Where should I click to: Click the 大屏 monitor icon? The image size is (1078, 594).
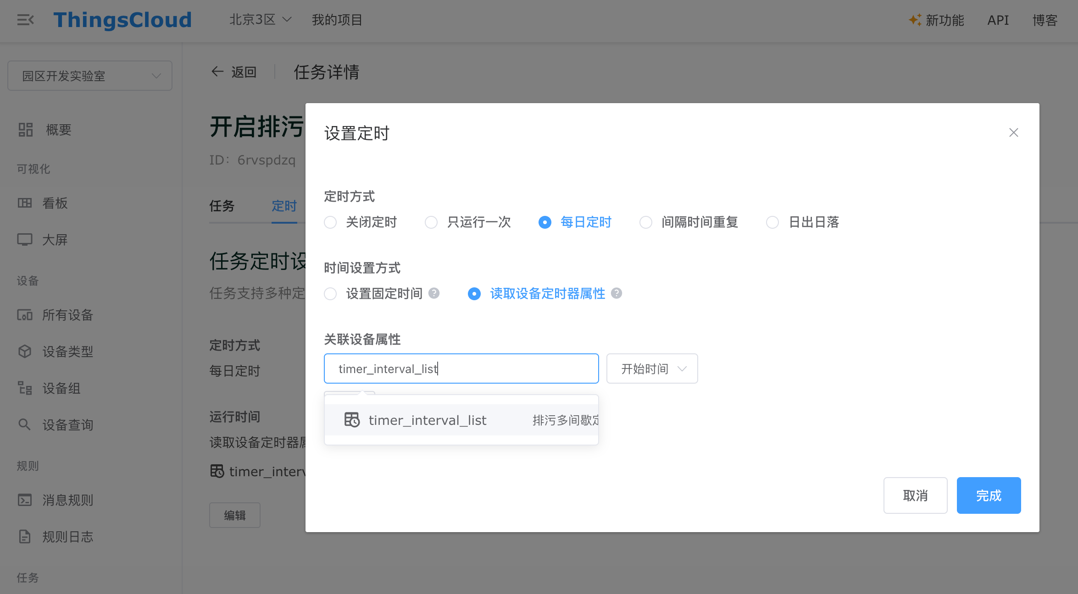tap(25, 240)
